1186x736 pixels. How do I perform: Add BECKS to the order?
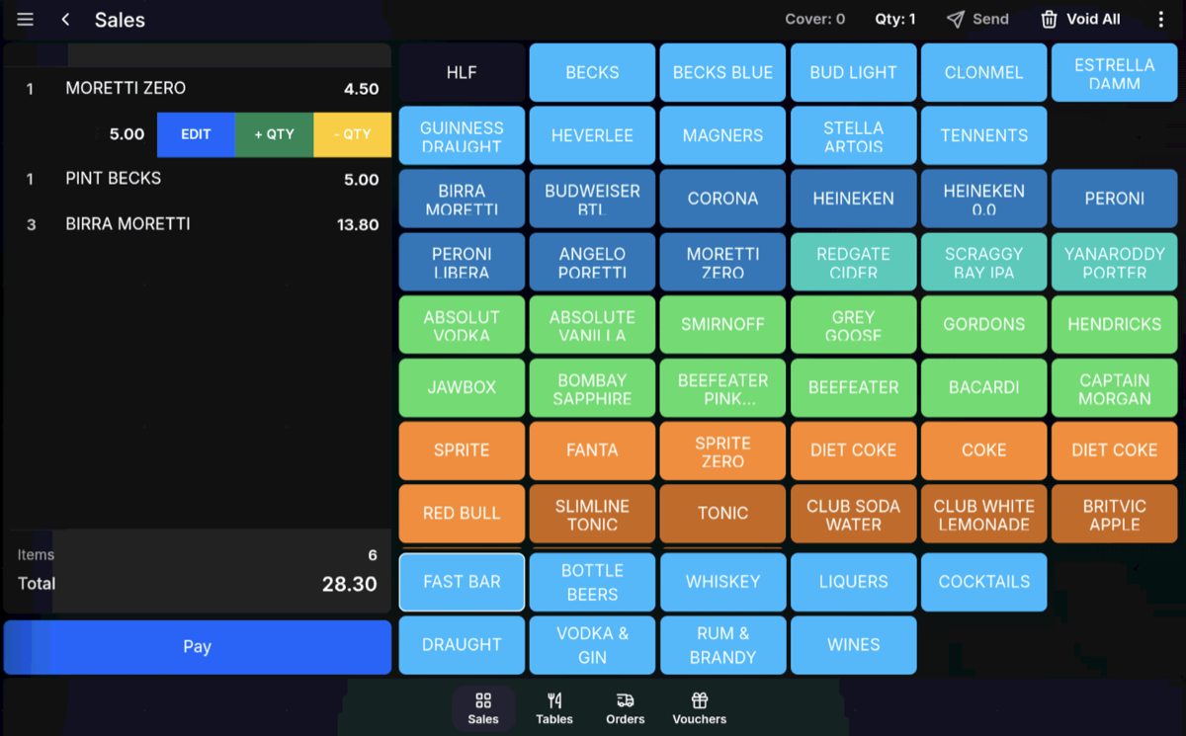coord(592,73)
